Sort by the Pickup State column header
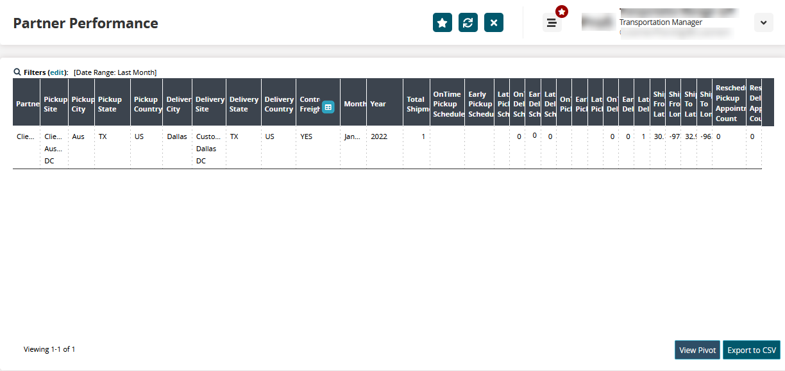The width and height of the screenshot is (785, 371). [112, 103]
